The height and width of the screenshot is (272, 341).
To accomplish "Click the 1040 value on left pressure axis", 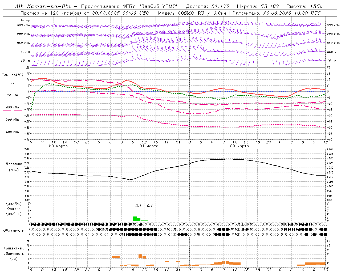I will [x=26, y=149].
